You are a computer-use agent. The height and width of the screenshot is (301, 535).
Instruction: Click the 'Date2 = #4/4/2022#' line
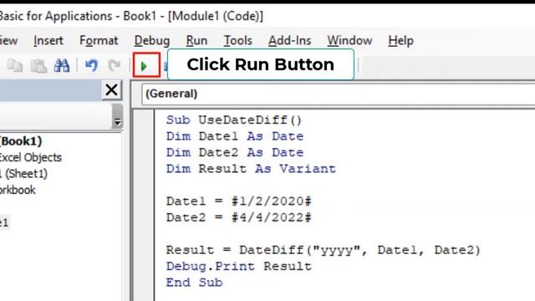[x=238, y=217]
